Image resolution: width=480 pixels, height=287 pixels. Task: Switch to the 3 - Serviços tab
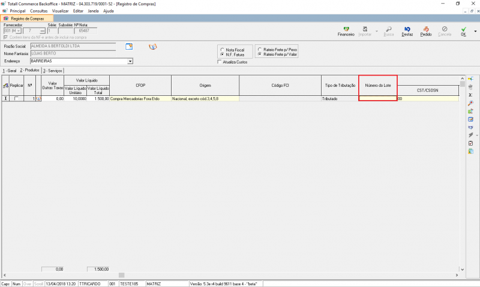click(52, 71)
